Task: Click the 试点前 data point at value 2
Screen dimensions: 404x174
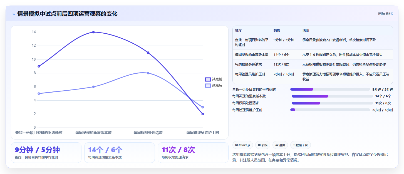Action: [x=203, y=114]
